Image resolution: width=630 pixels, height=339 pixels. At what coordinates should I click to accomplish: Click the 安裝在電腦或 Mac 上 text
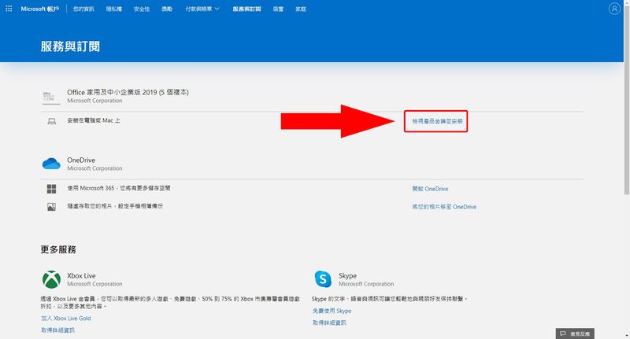coord(94,120)
